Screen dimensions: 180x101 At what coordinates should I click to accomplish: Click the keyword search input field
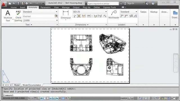click(103, 4)
